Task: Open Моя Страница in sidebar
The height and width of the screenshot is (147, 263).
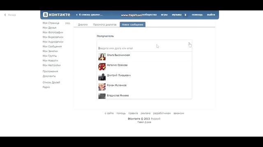Action: (x=51, y=23)
